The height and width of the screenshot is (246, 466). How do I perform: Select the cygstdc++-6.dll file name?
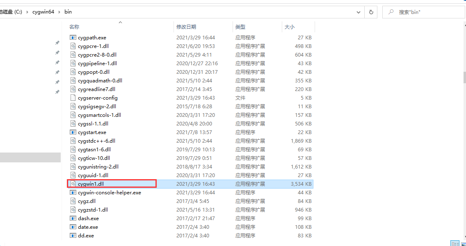pos(96,141)
